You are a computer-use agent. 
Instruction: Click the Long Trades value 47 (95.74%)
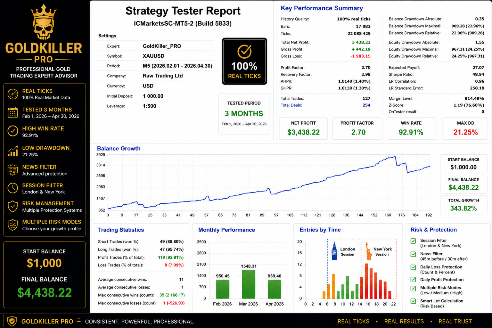[172, 250]
